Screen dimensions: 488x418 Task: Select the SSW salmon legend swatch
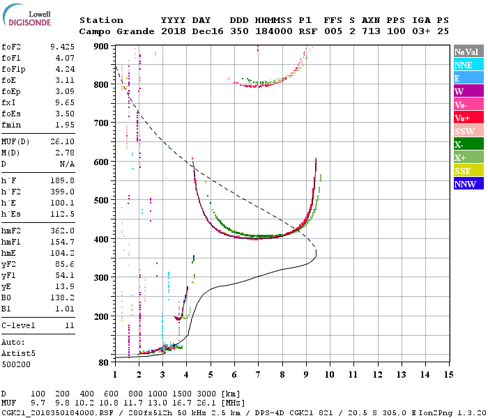point(468,131)
